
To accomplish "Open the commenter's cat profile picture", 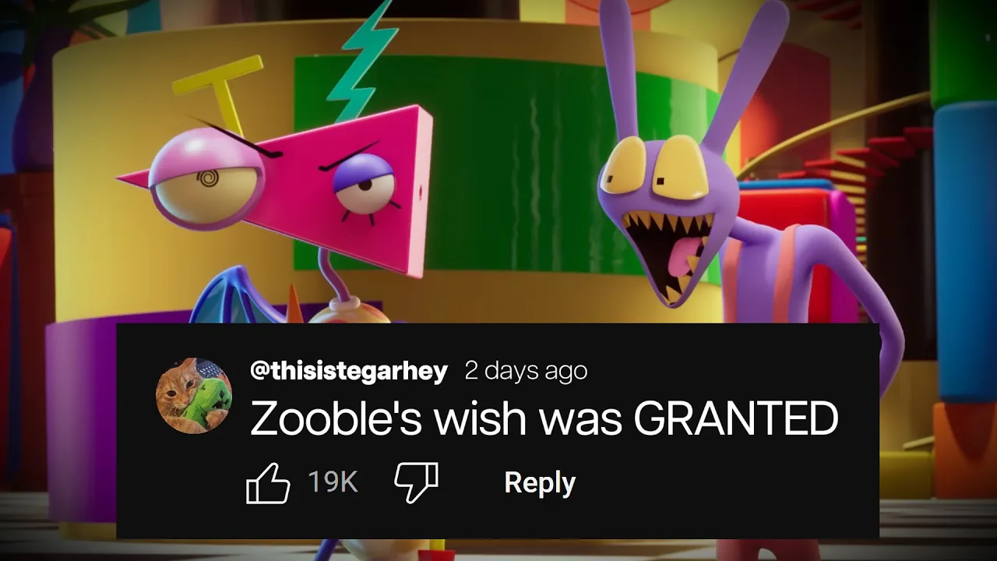I will (x=194, y=396).
